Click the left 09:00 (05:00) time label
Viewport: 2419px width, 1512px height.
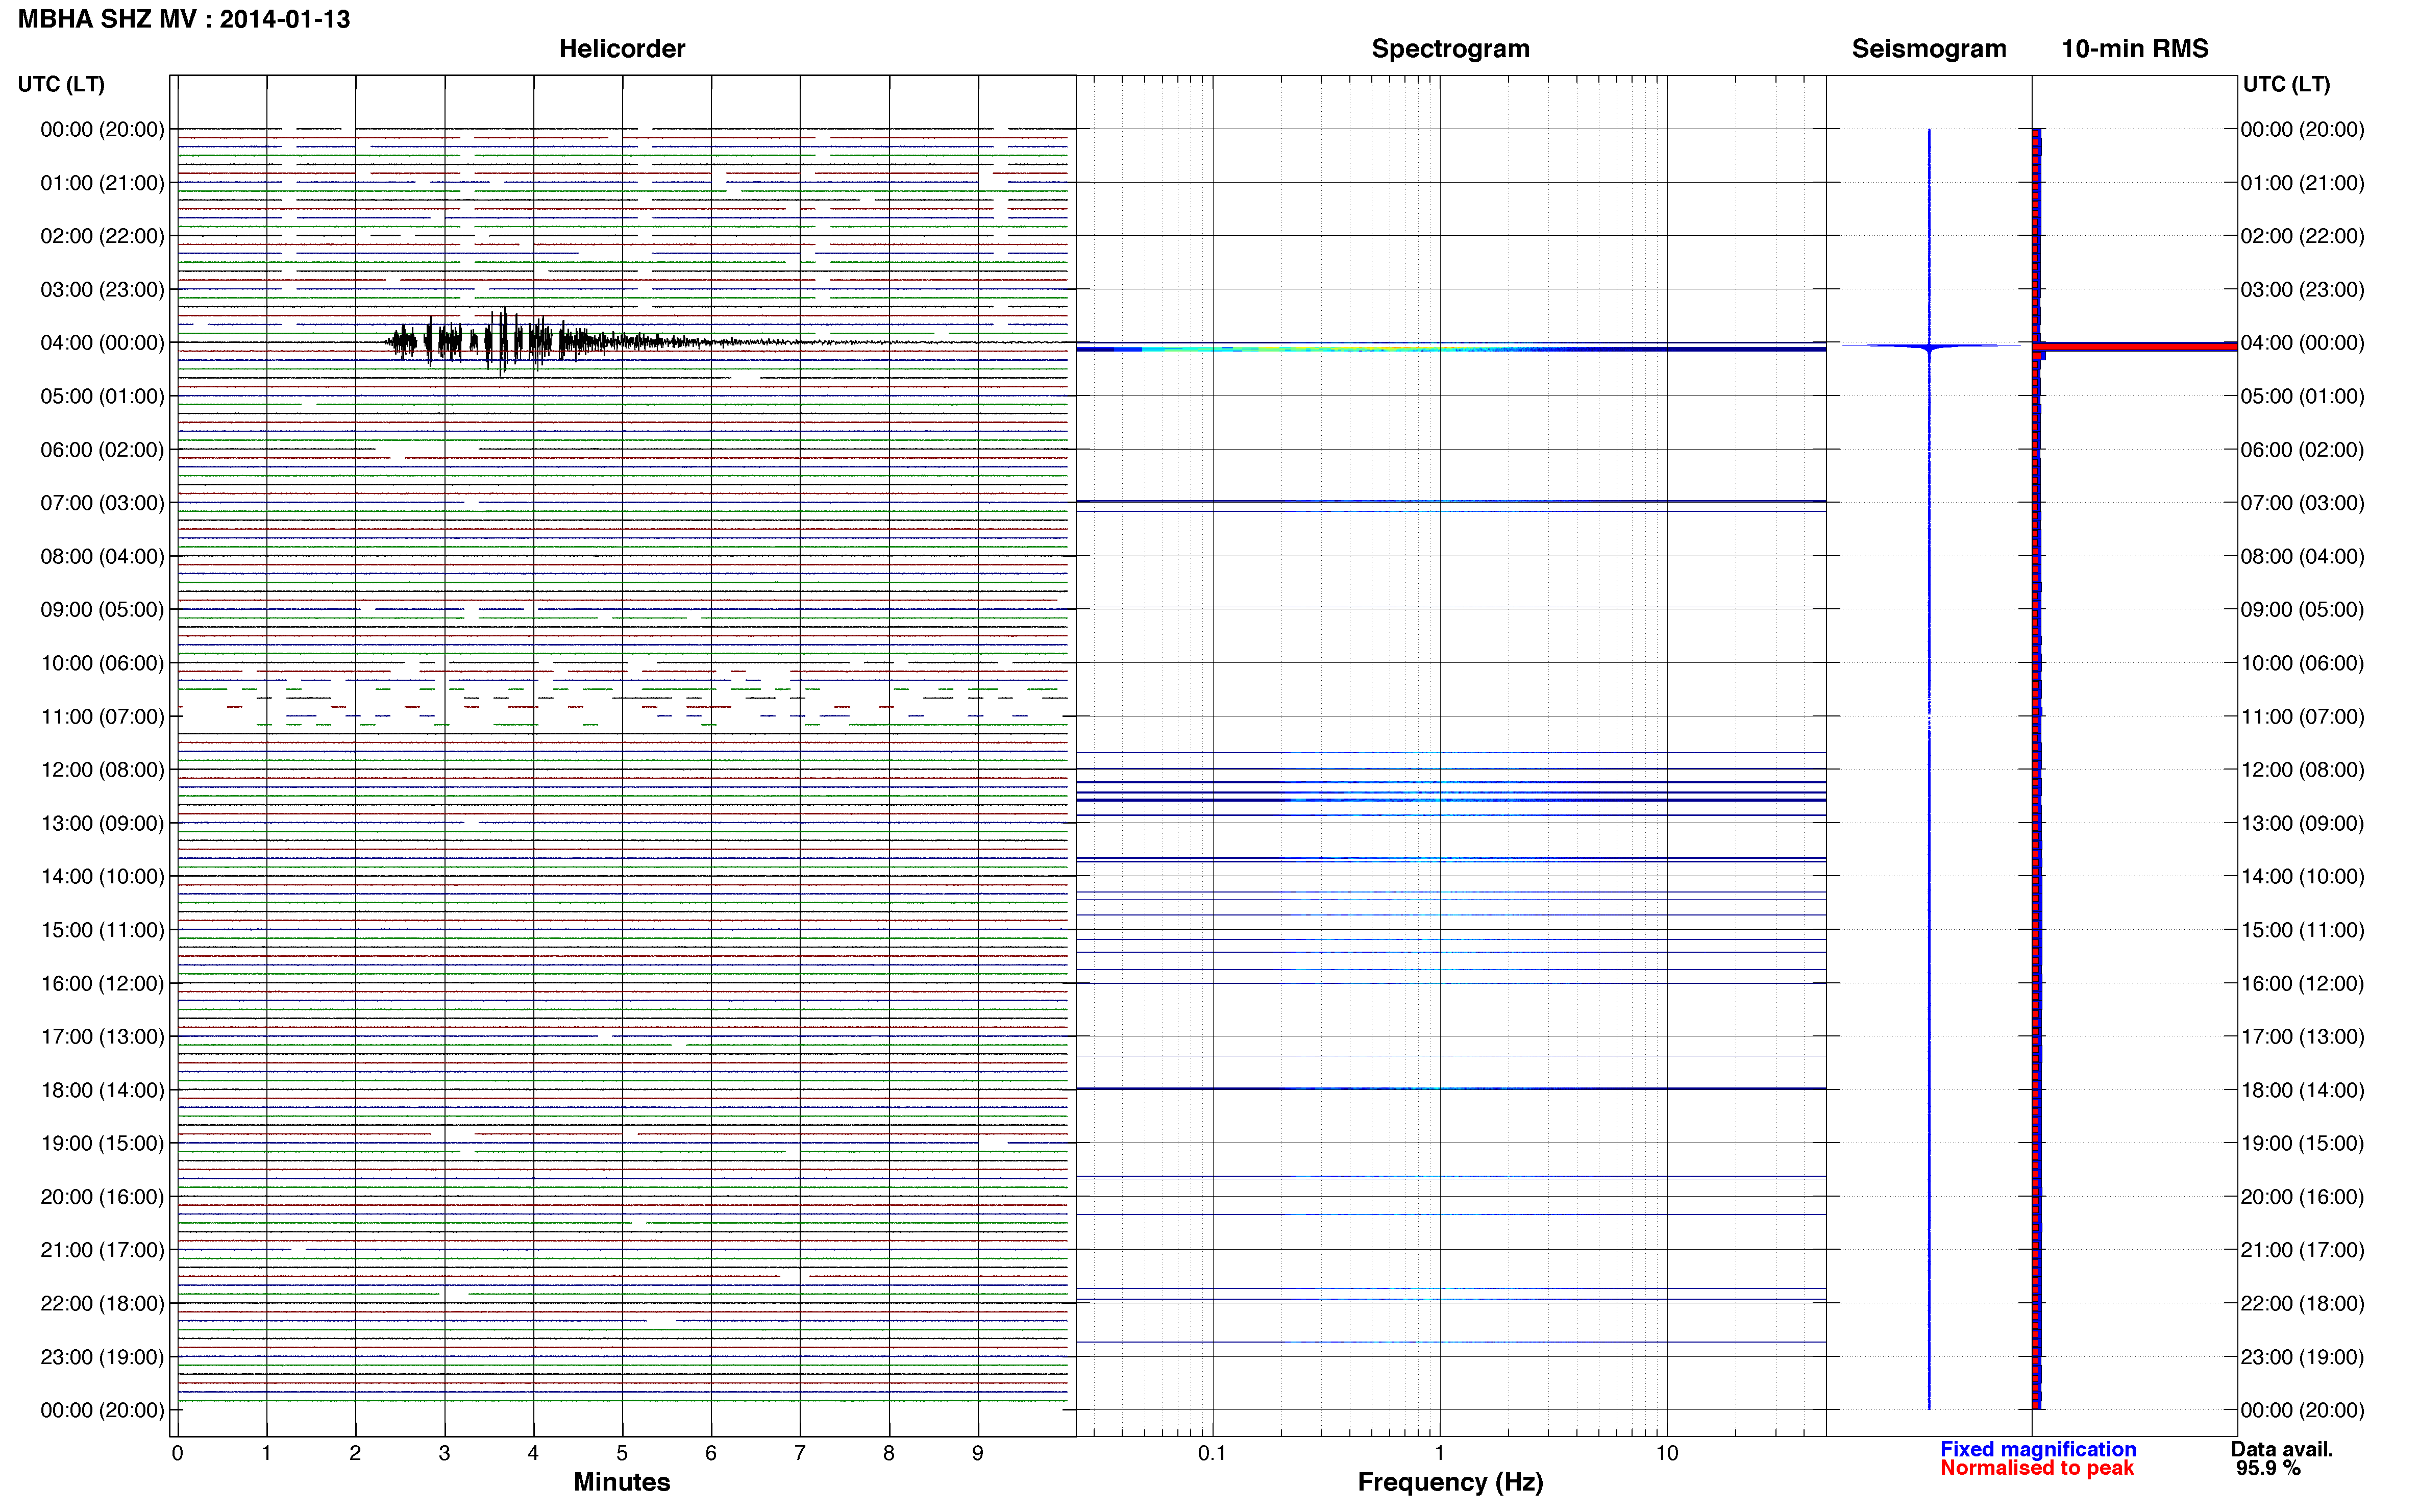pos(102,610)
